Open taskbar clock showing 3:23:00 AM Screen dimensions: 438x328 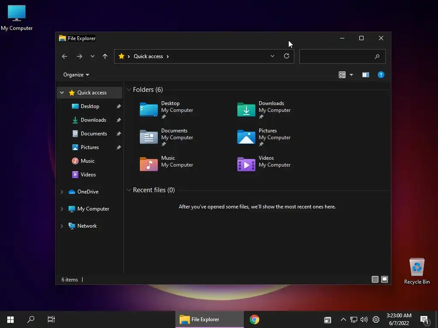click(x=399, y=319)
